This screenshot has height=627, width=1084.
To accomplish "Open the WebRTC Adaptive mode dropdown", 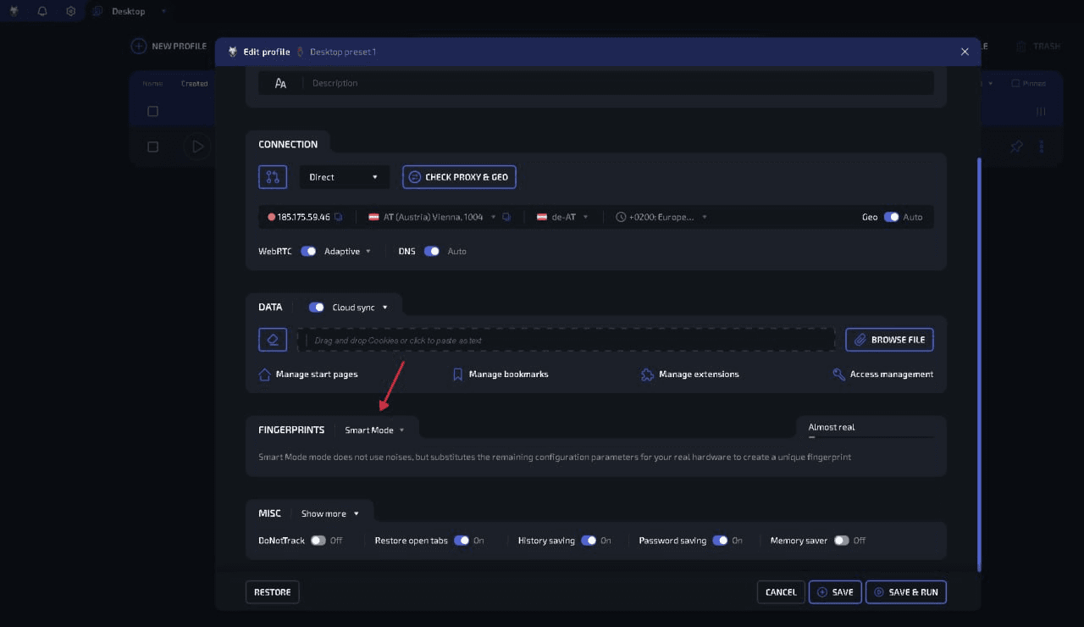I will click(348, 251).
